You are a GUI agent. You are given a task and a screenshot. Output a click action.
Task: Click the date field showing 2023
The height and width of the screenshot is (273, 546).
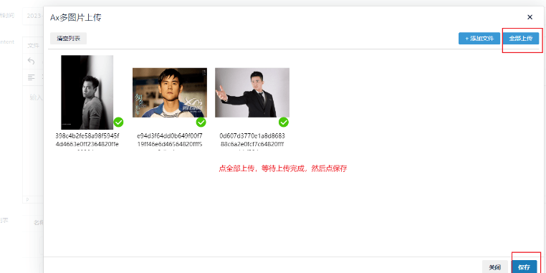(33, 16)
